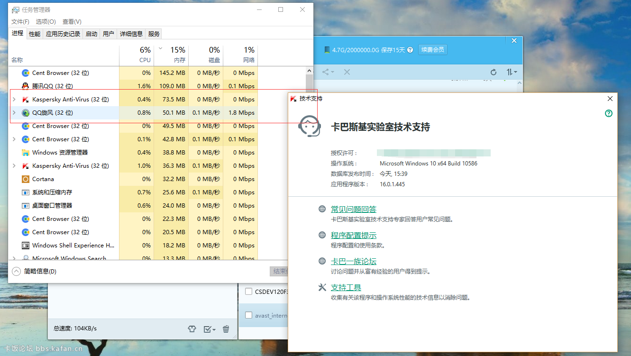Close the 技术支持 window
This screenshot has height=356, width=631.
click(x=610, y=99)
